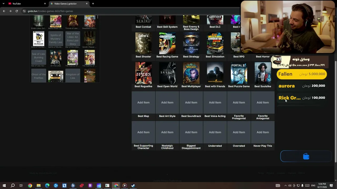Click the StarCraft cover under Best Strategy
This screenshot has height=189, width=337.
click(x=191, y=43)
